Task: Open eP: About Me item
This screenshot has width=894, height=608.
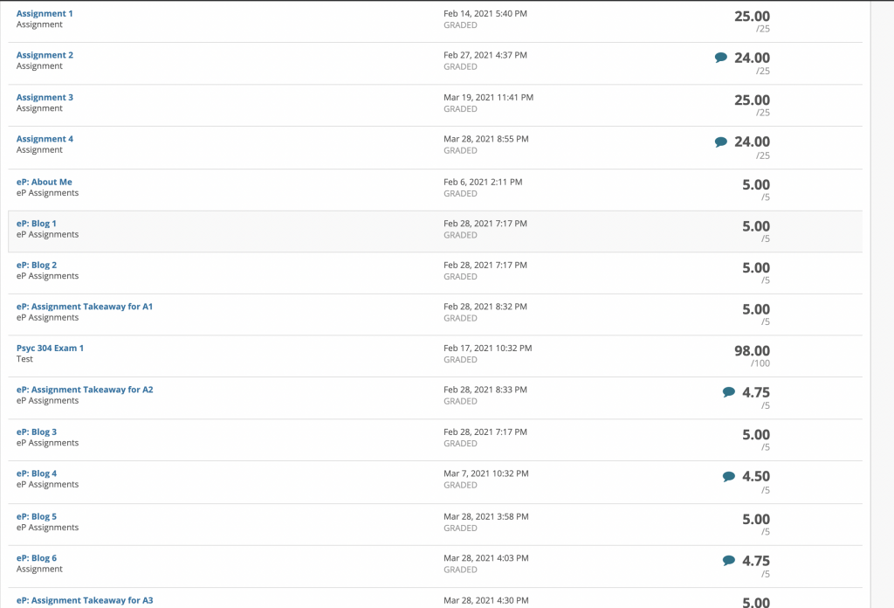Action: point(45,182)
